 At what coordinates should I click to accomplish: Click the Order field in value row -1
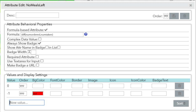tap(23, 93)
